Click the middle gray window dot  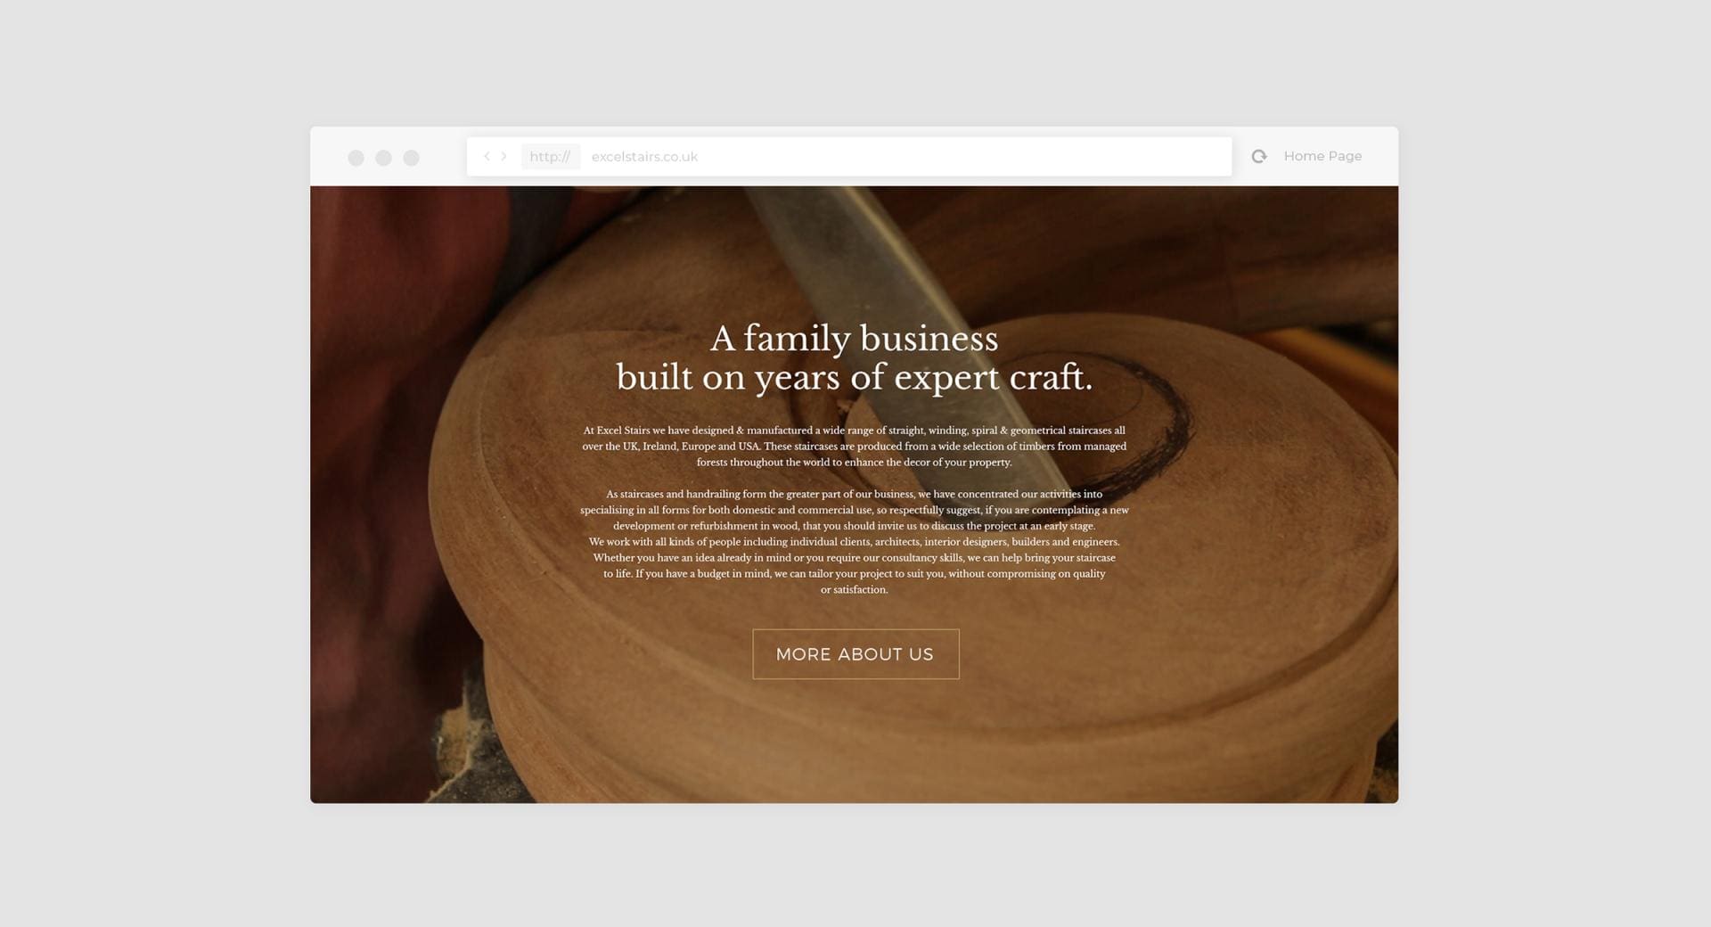[383, 158]
